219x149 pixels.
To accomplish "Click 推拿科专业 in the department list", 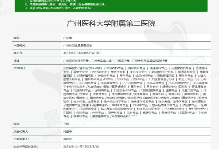I will pos(81,116).
